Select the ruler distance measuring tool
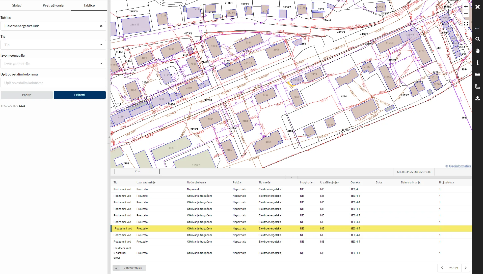483x274 pixels. tap(477, 74)
